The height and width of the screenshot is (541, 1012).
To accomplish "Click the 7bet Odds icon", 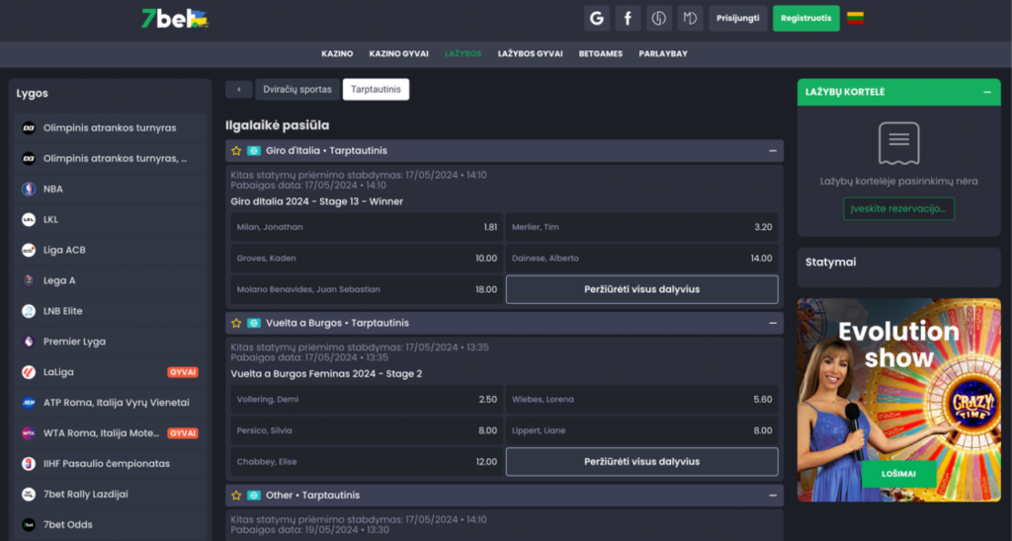I will [x=29, y=524].
